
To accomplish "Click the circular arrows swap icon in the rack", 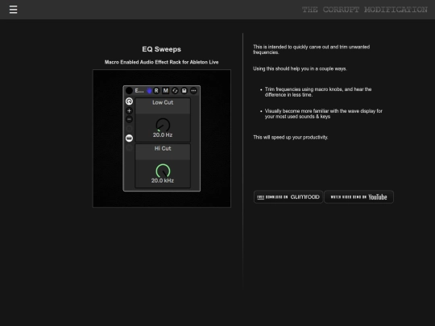I will (x=175, y=91).
